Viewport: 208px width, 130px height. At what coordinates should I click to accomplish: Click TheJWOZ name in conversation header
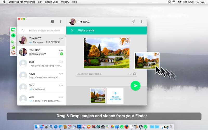(84, 22)
